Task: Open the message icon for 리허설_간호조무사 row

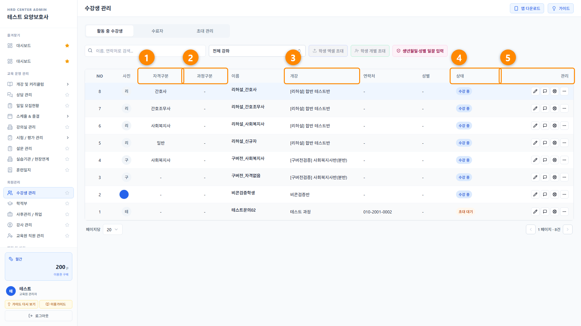Action: click(x=545, y=108)
